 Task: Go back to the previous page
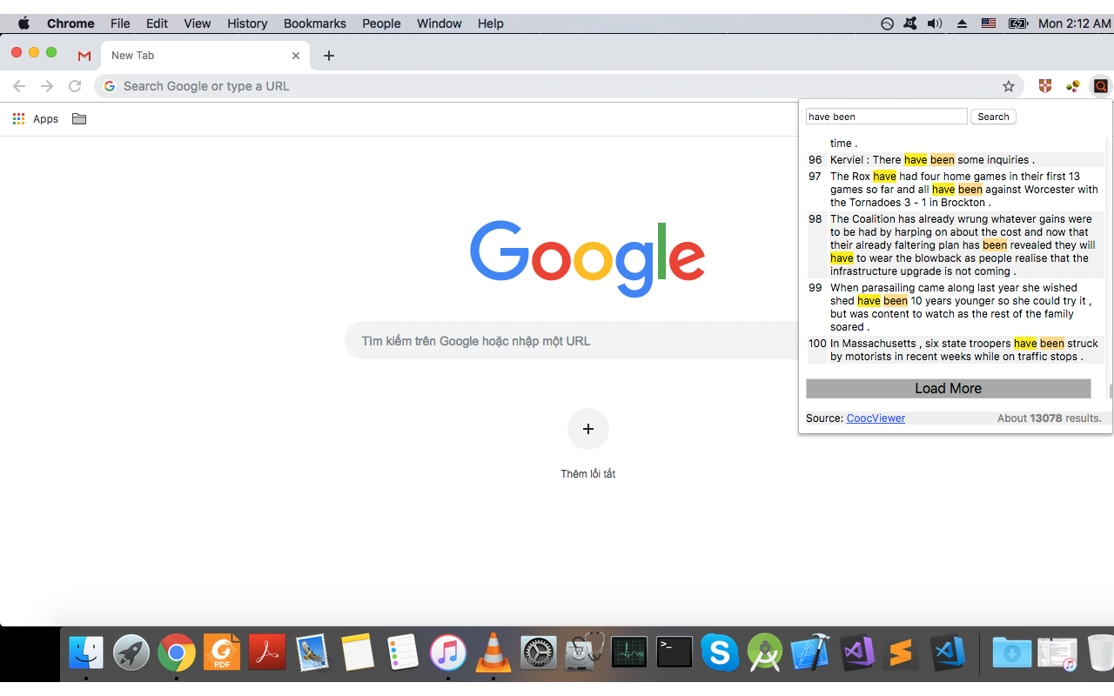19,86
